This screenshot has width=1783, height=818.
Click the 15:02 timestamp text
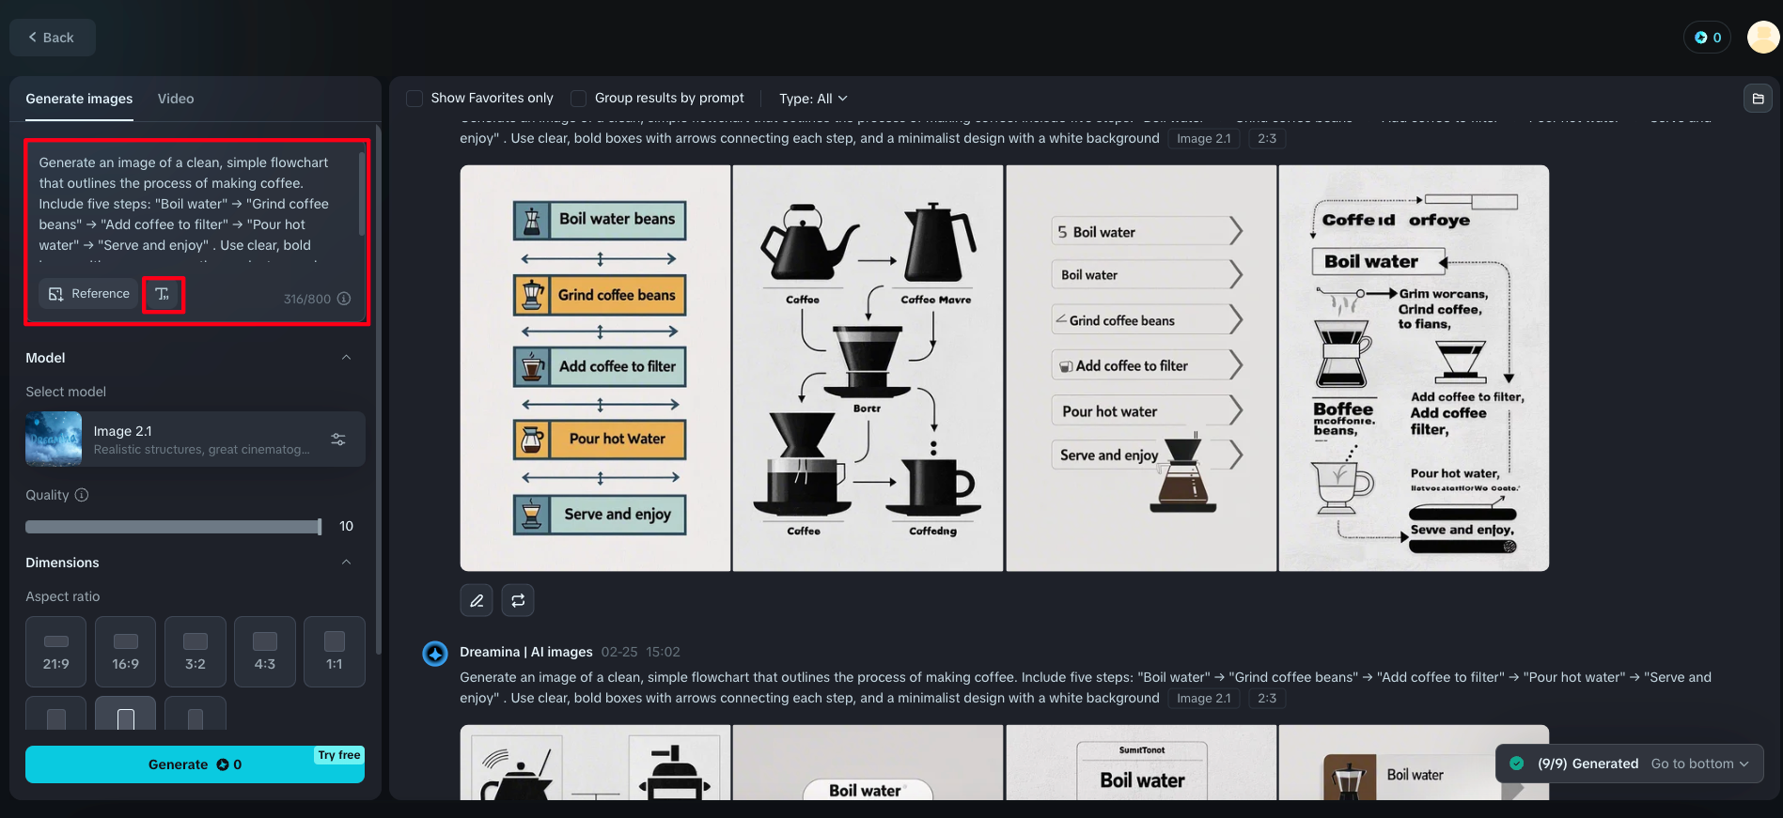click(x=663, y=652)
